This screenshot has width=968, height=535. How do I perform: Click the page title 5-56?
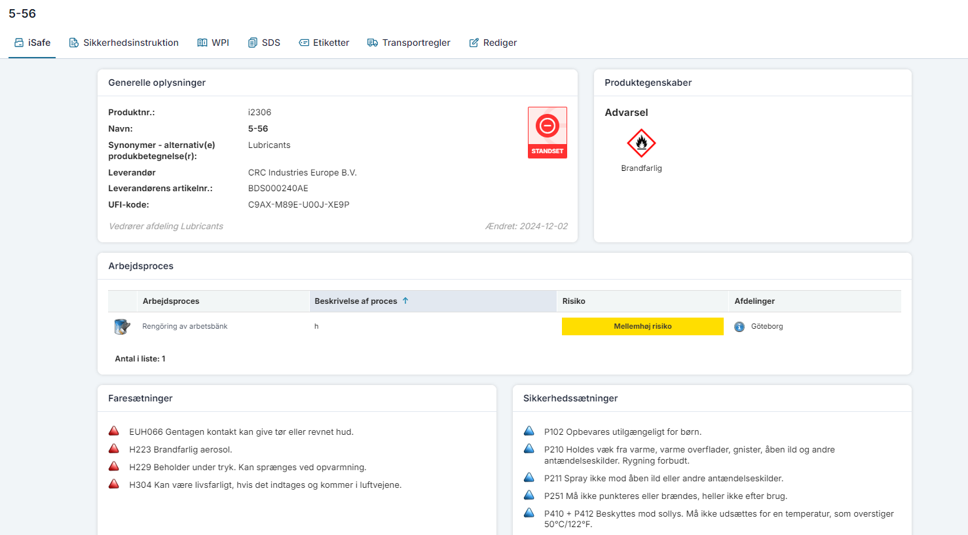[x=22, y=13]
